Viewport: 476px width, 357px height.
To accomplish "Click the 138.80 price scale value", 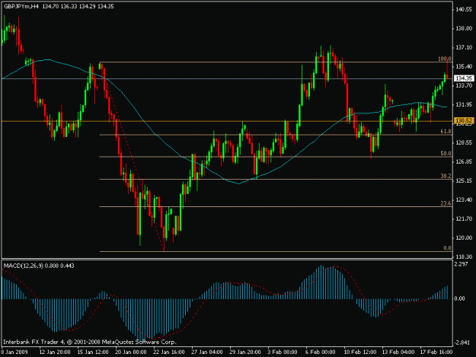I will (x=464, y=28).
